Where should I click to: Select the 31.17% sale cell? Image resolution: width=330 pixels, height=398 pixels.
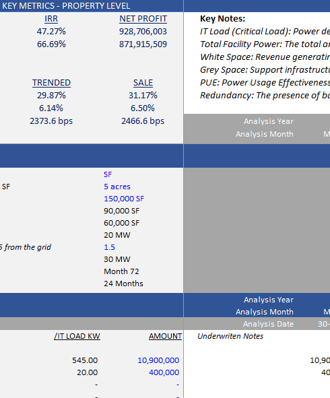click(x=143, y=96)
